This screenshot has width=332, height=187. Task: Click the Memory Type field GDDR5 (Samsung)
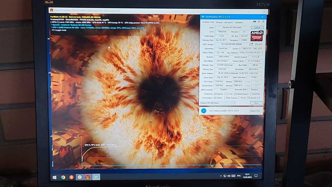pyautogui.click(x=225, y=65)
